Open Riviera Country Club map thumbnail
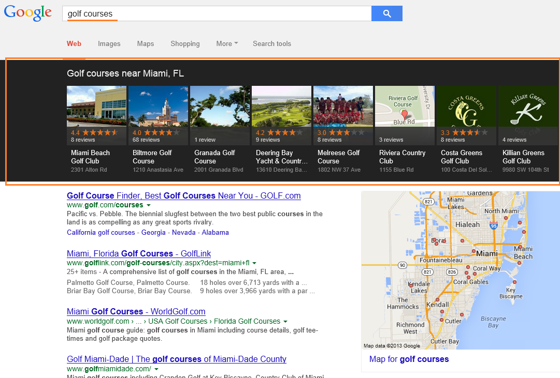This screenshot has width=560, height=378. 405,107
